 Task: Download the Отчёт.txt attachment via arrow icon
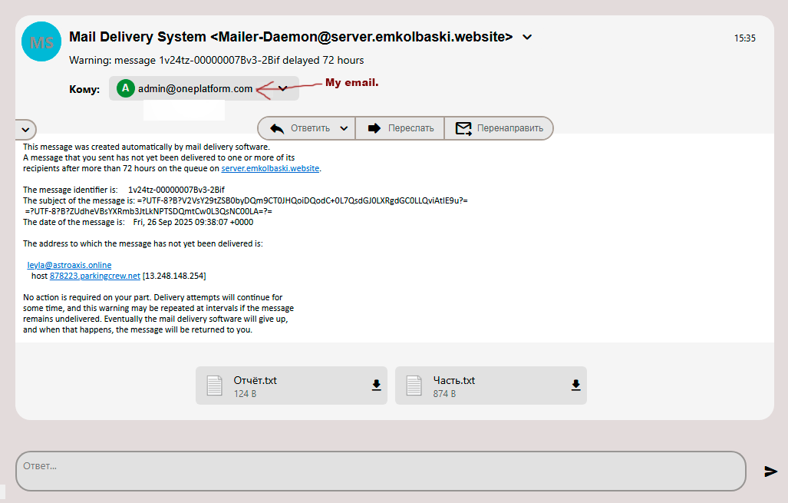[x=376, y=386]
